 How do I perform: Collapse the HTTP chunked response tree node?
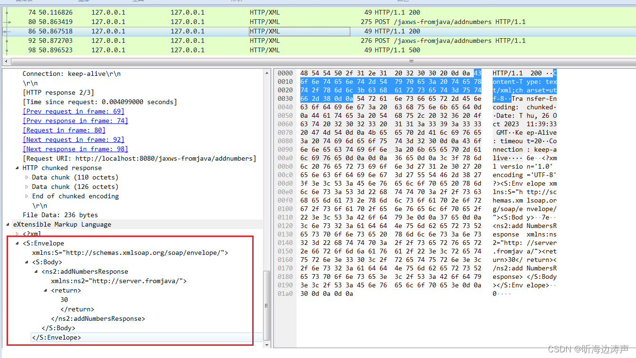(x=17, y=168)
